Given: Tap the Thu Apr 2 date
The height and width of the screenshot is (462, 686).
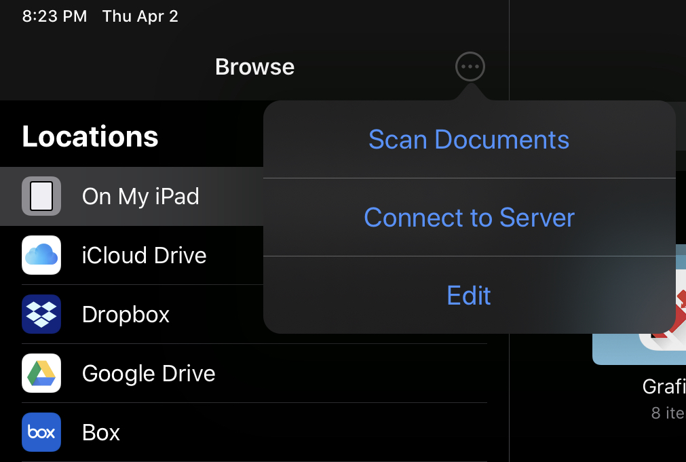Looking at the screenshot, I should 140,16.
